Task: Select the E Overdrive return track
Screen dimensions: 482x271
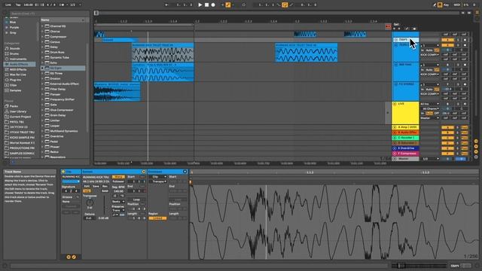Action: coord(405,148)
